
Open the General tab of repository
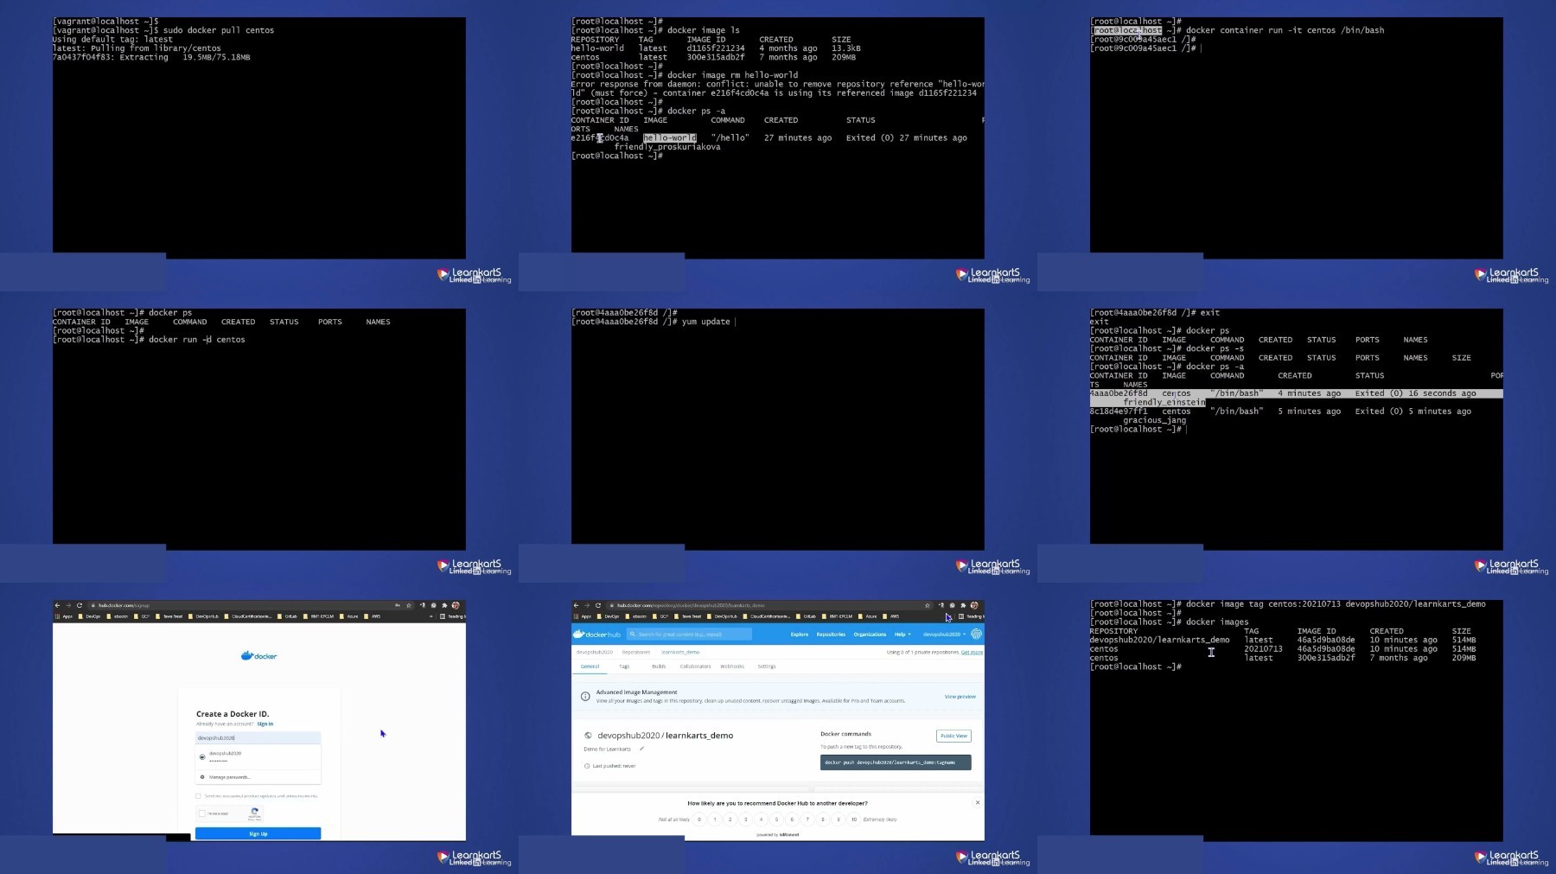point(590,667)
